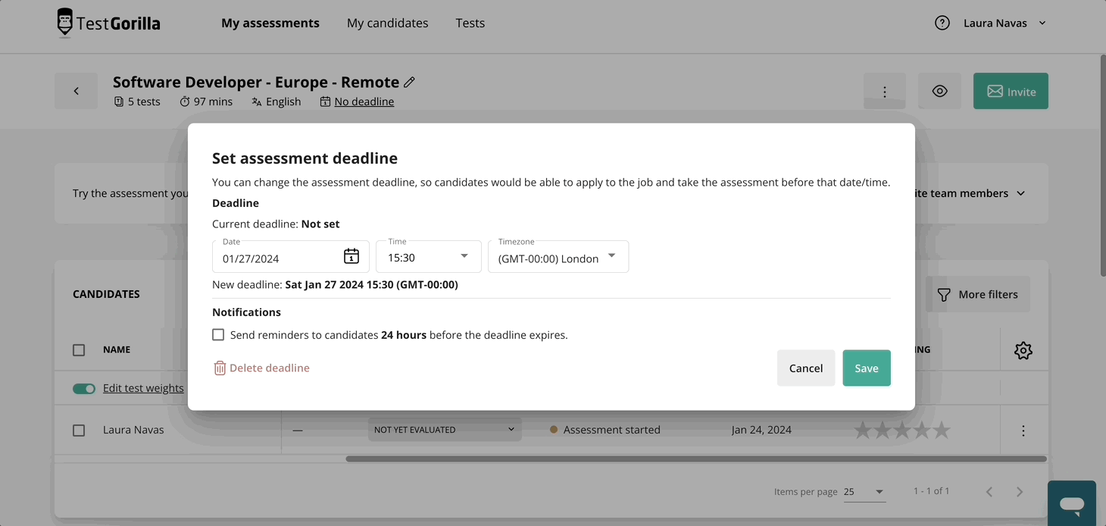Open the preview eye icon button
The image size is (1106, 526).
[x=939, y=91]
